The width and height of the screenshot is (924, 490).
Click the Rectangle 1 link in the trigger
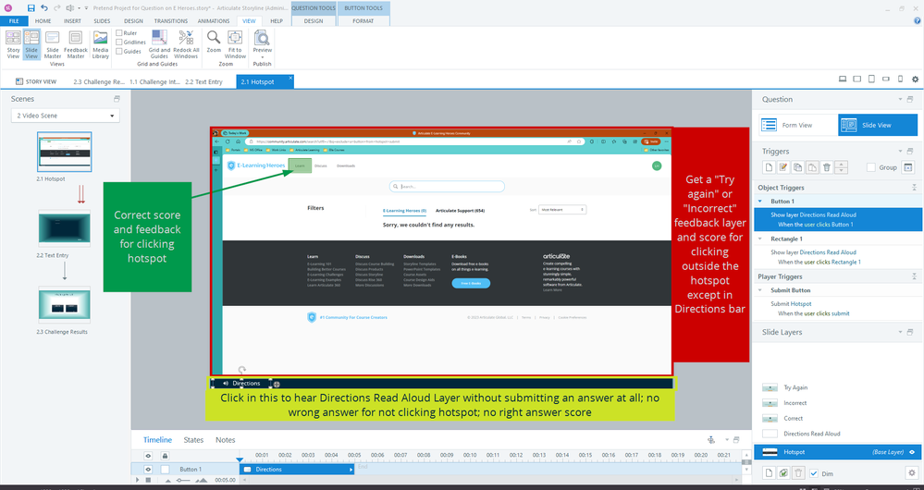click(845, 262)
